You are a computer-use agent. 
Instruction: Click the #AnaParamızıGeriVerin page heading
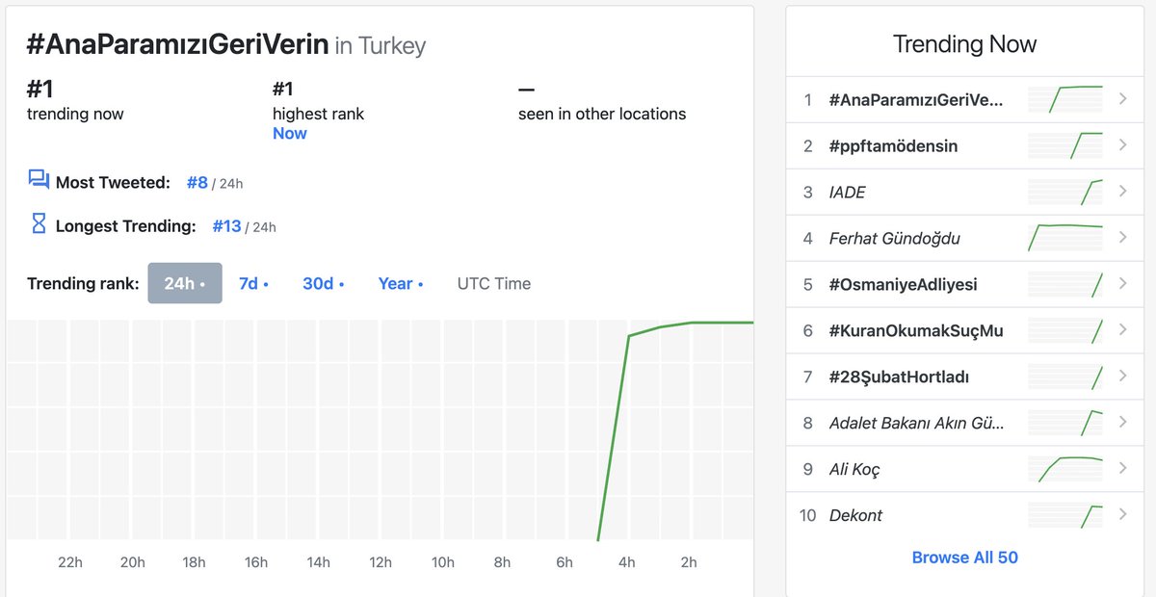178,45
